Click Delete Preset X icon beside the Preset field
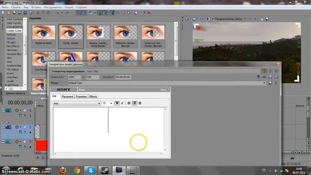The width and height of the screenshot is (311, 175). (276, 83)
